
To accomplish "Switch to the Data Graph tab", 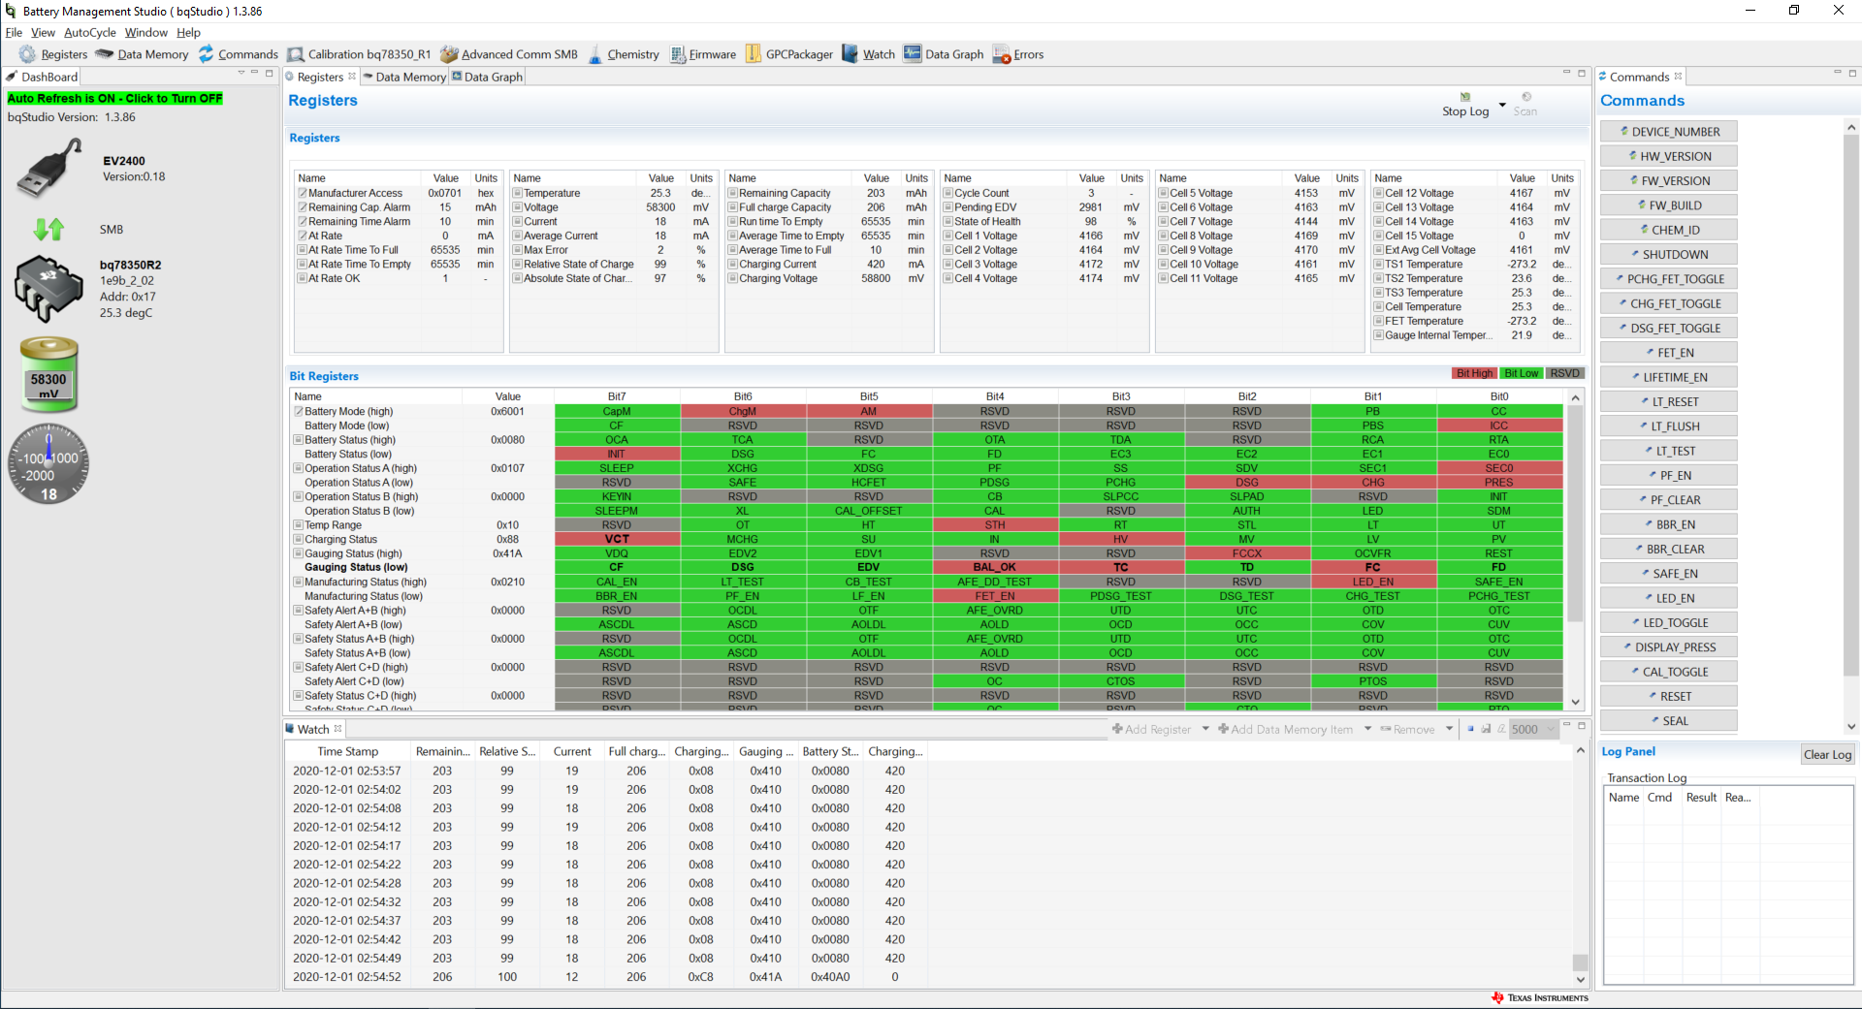I will click(487, 77).
